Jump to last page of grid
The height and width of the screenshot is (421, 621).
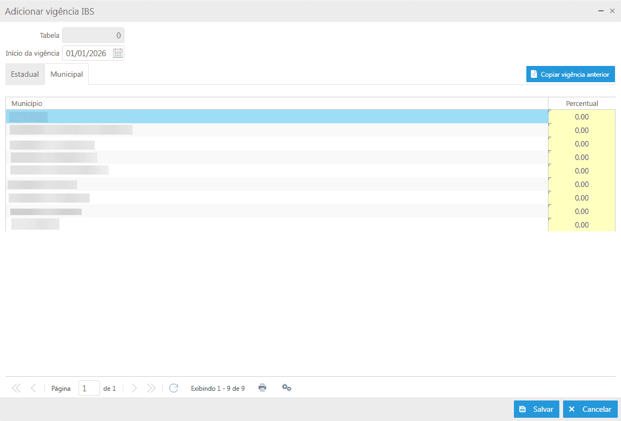[x=151, y=388]
